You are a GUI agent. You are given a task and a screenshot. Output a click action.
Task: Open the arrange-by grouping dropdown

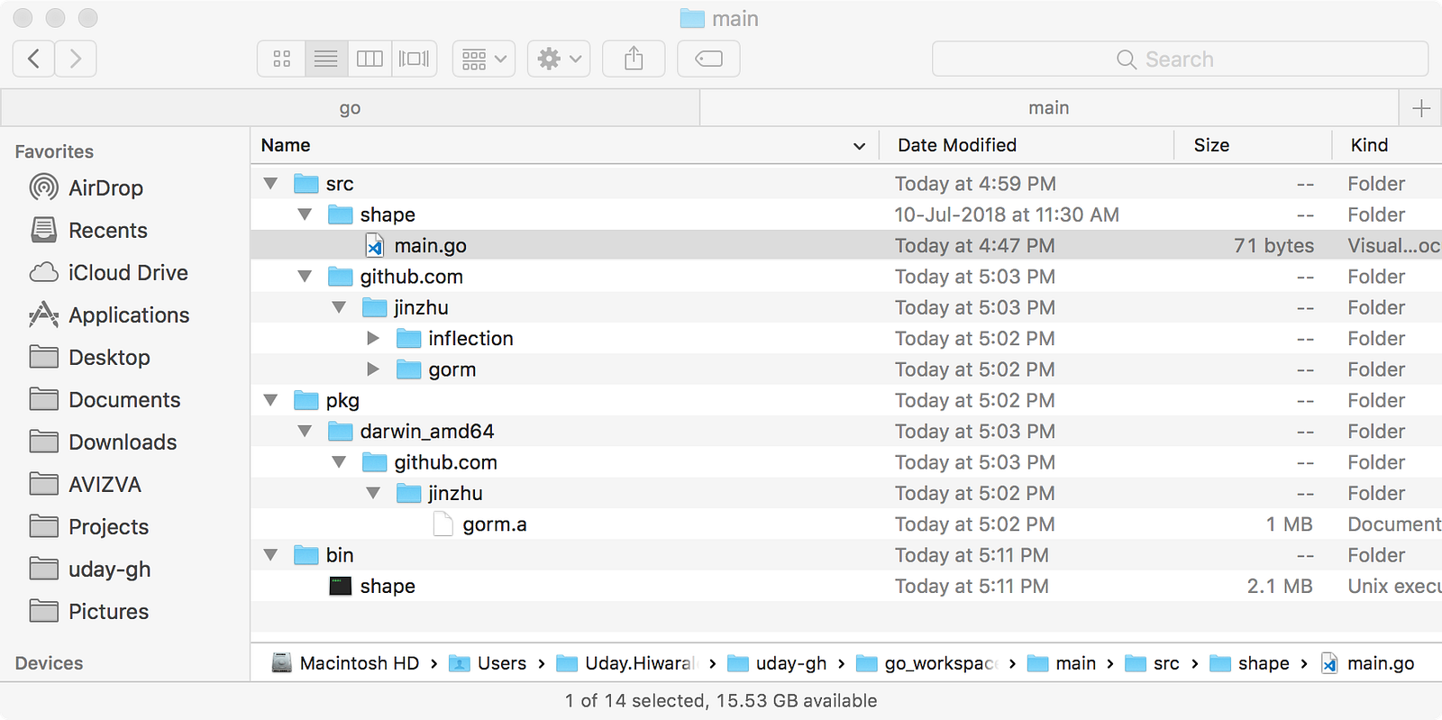point(484,59)
